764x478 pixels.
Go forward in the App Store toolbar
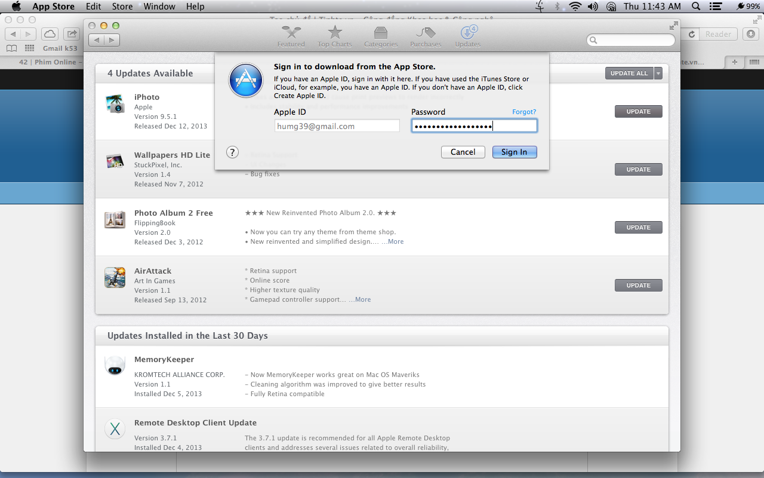coord(112,40)
